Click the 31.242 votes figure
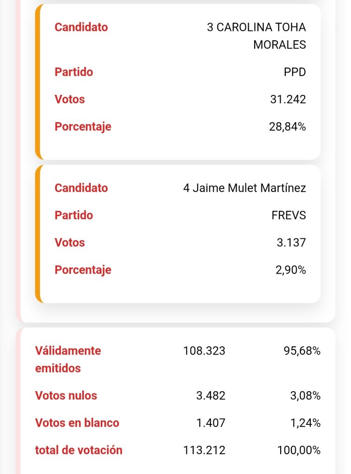351x474 pixels. click(x=288, y=99)
